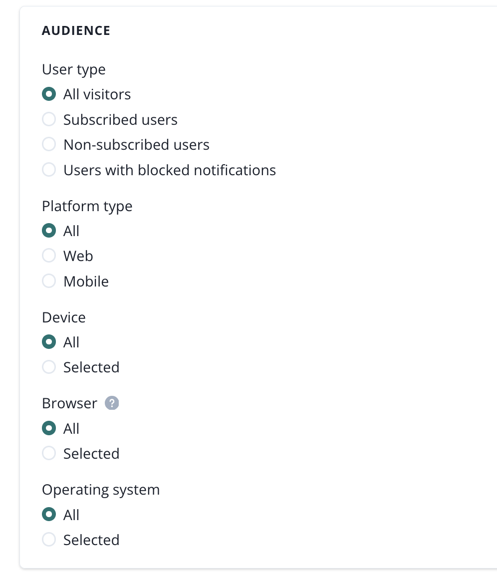Image resolution: width=497 pixels, height=576 pixels.
Task: Click the AUDIENCE section heading
Action: click(x=76, y=30)
